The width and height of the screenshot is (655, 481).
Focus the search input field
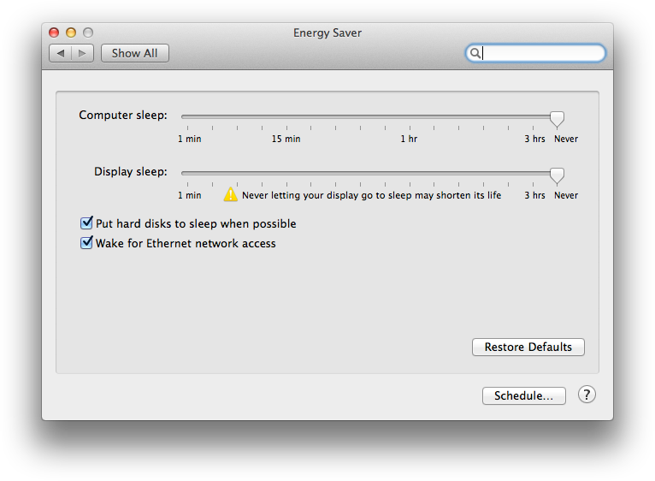(x=542, y=53)
